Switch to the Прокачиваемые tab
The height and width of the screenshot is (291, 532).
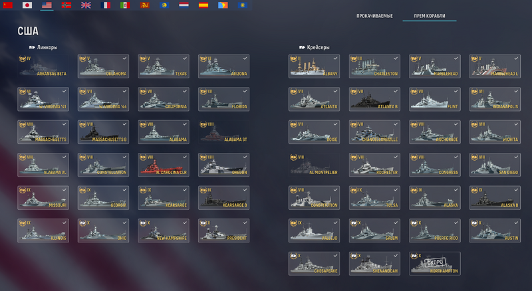[x=374, y=16]
